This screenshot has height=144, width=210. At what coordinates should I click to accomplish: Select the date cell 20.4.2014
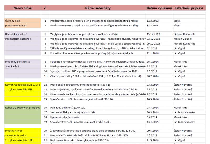pyautogui.click(x=159, y=131)
